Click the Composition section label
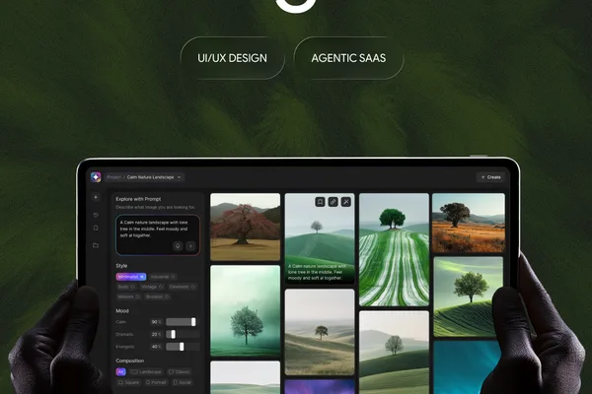The height and width of the screenshot is (394, 592). pyautogui.click(x=130, y=361)
